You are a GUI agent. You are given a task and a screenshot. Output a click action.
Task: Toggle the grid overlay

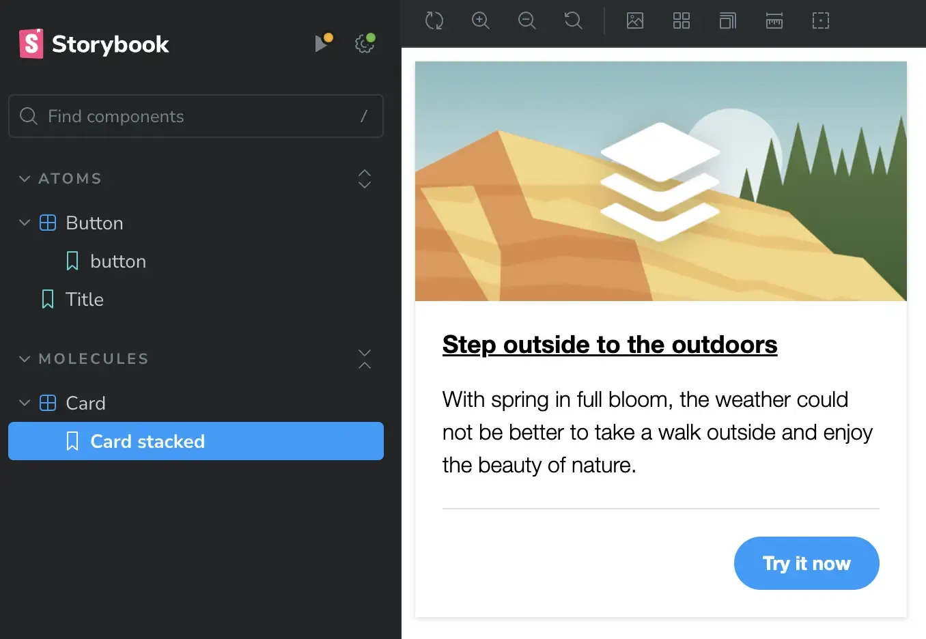[x=682, y=20]
